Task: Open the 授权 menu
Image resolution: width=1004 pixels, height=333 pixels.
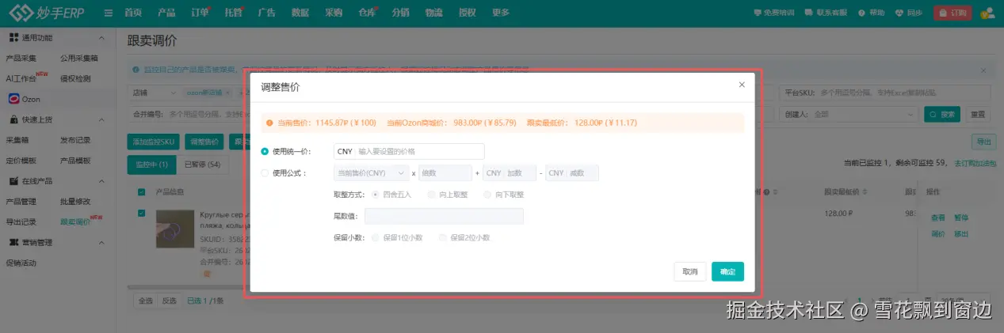Action: (x=468, y=13)
